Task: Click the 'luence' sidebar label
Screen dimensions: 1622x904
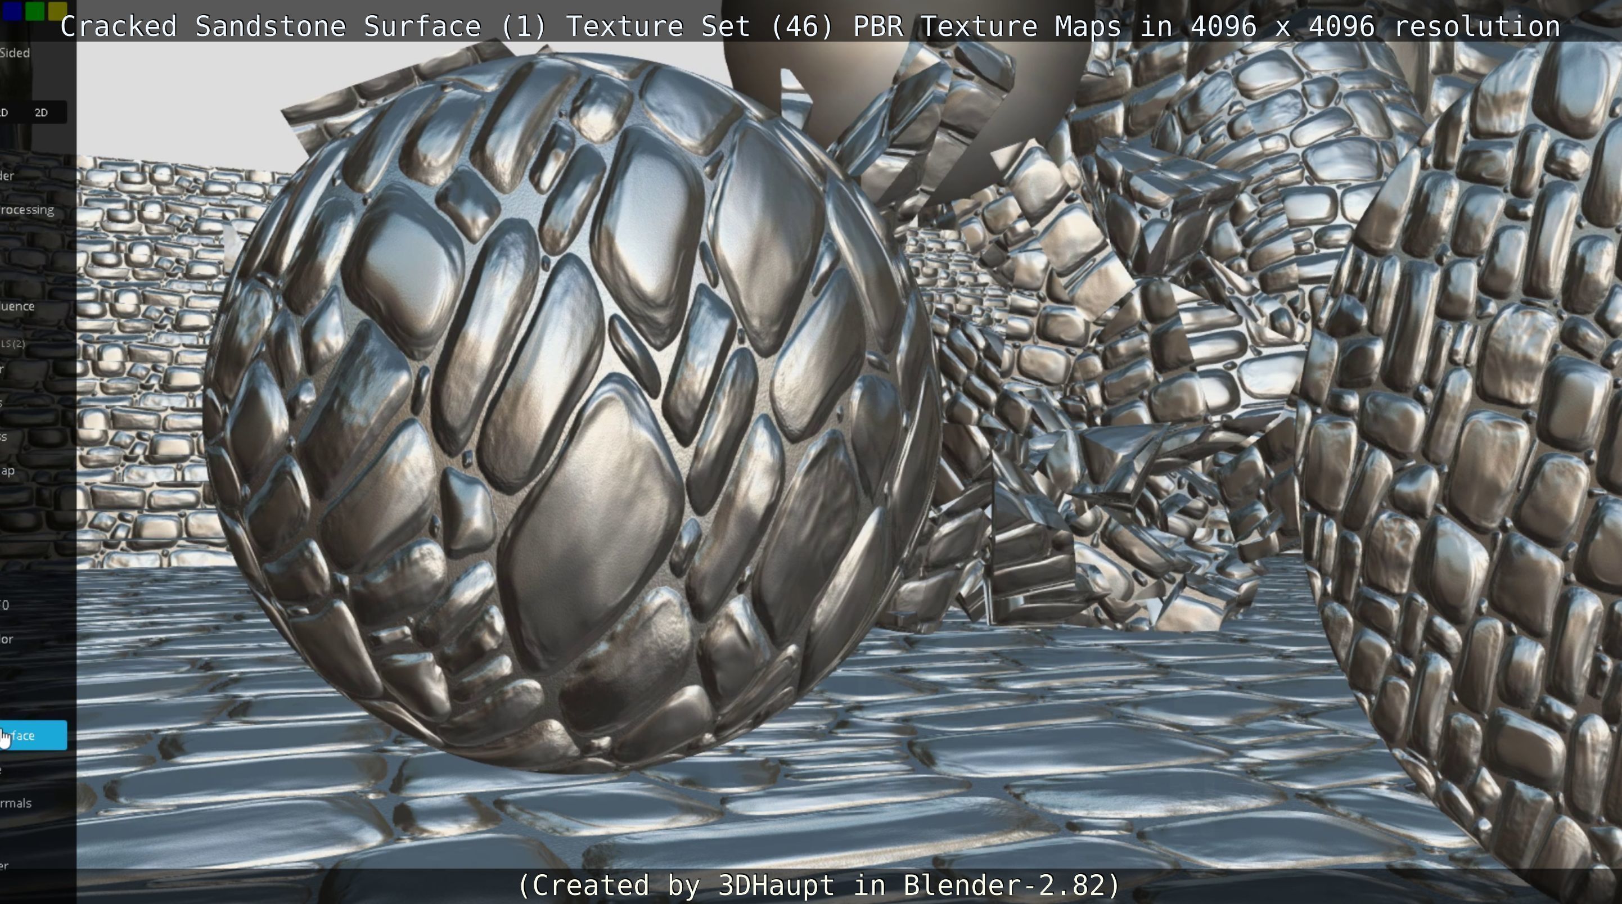Action: pyautogui.click(x=17, y=306)
